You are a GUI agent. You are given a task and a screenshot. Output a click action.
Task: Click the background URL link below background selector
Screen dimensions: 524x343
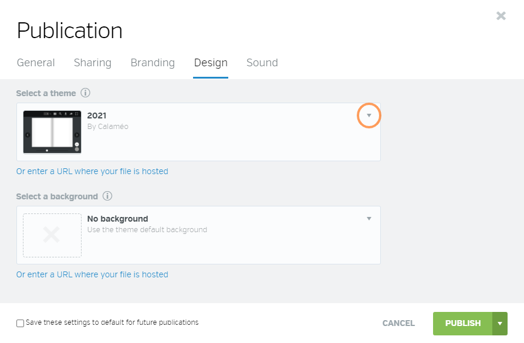coord(92,274)
